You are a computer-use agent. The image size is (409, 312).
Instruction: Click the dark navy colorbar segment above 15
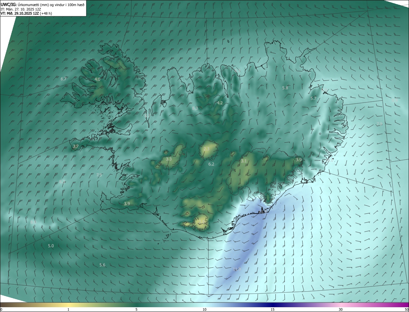point(273,305)
